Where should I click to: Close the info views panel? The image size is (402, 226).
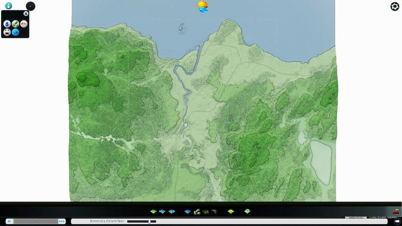click(26, 14)
